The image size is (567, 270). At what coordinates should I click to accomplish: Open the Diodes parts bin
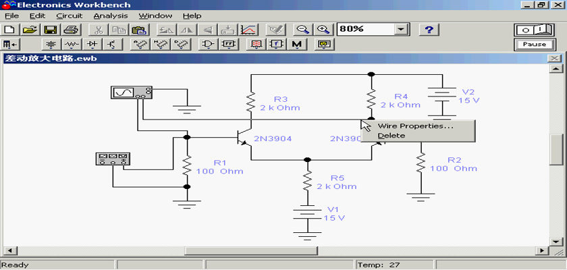point(92,45)
